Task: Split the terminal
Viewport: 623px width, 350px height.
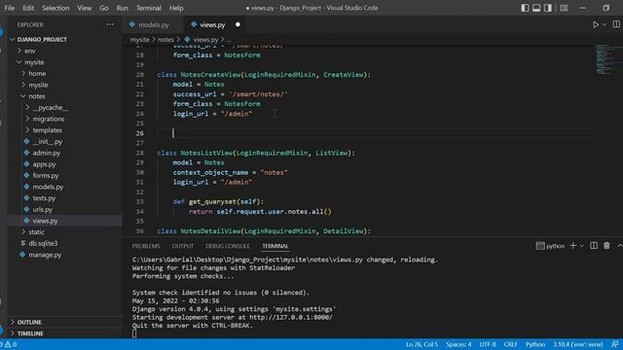Action: [594, 246]
